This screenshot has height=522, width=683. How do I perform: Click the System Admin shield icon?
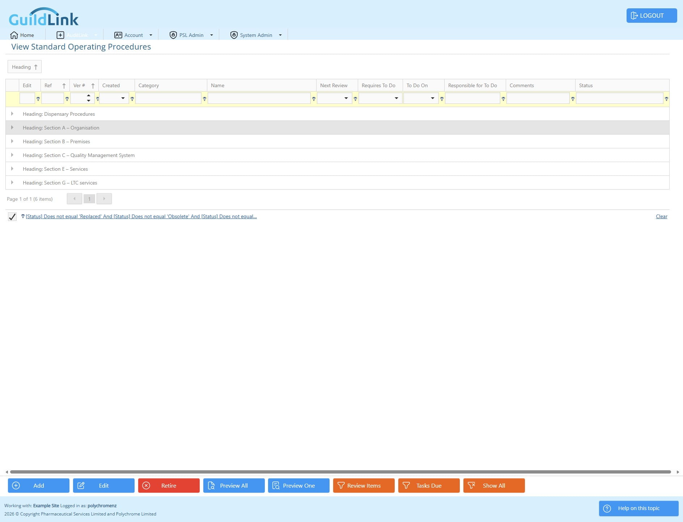pos(234,35)
